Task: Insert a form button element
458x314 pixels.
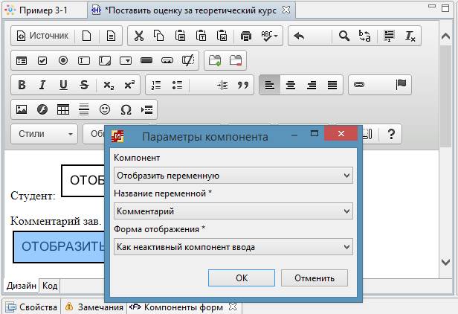Action: coord(146,60)
